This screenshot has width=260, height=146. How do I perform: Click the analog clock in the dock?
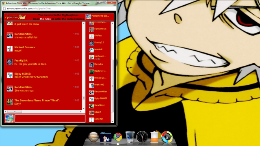click(x=142, y=137)
